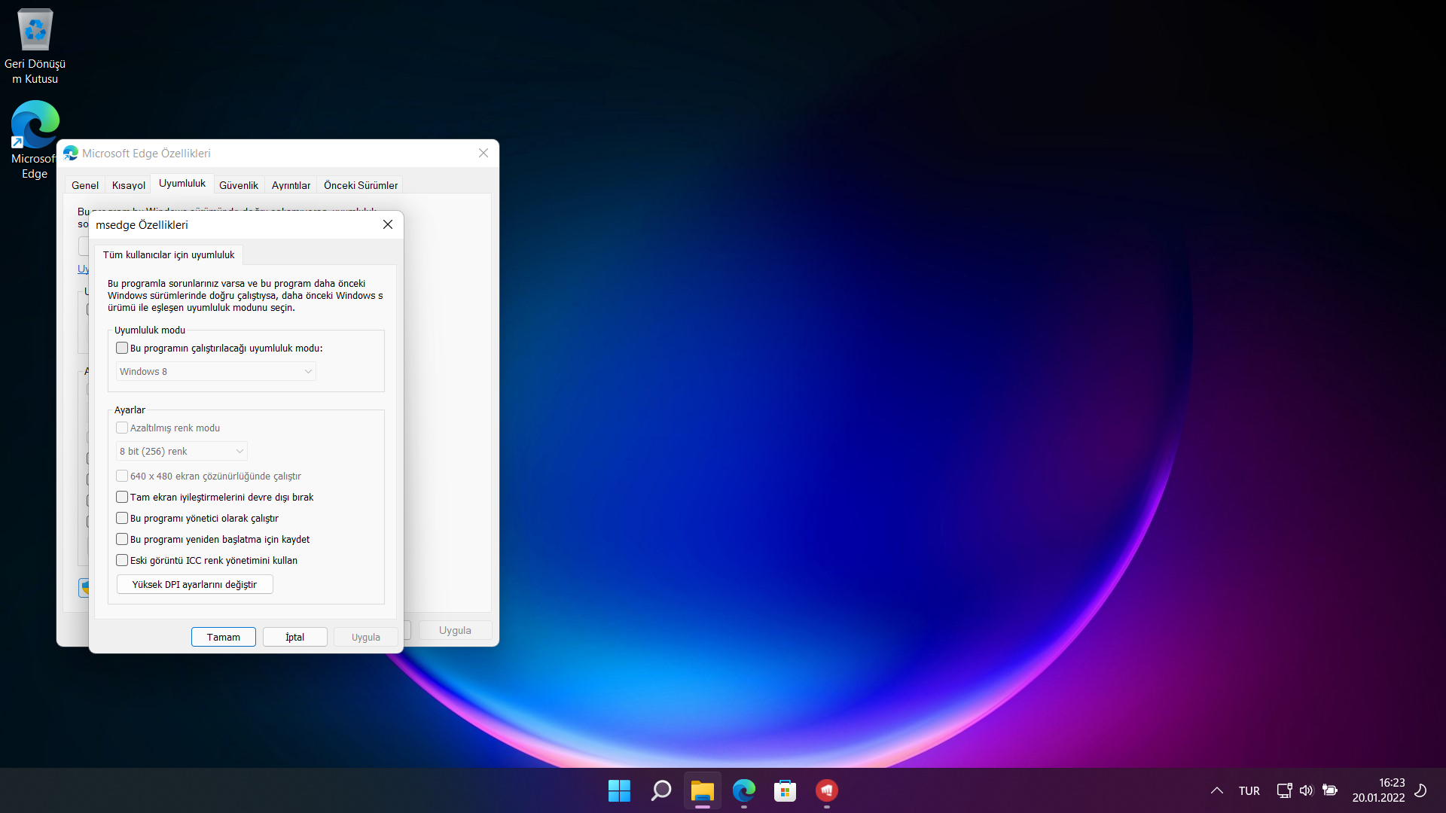Click the clock and date display
The image size is (1446, 813).
[x=1377, y=790]
